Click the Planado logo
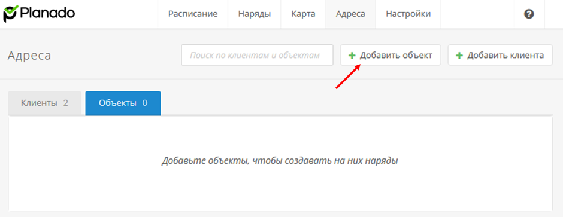Viewport: 563px width, 217px height. 39,14
